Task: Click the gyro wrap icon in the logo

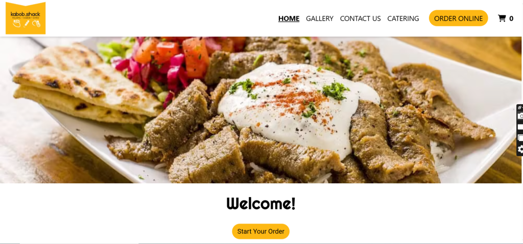Action: click(x=36, y=23)
